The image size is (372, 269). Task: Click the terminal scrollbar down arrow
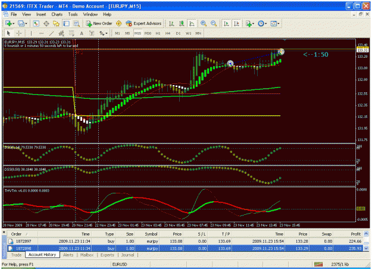click(x=366, y=248)
